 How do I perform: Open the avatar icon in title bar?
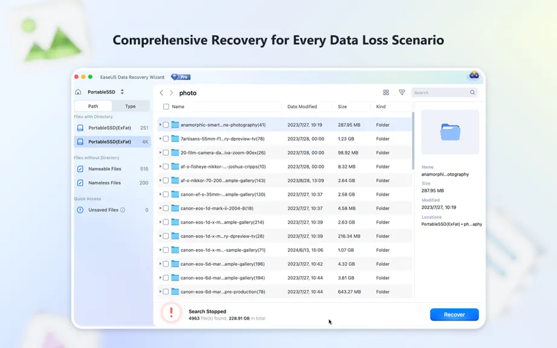pos(474,76)
